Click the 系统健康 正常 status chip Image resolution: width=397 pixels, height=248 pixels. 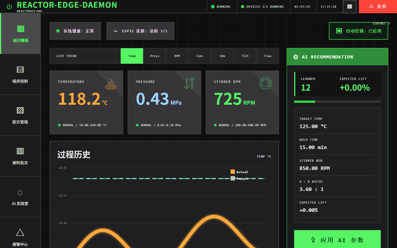click(75, 31)
